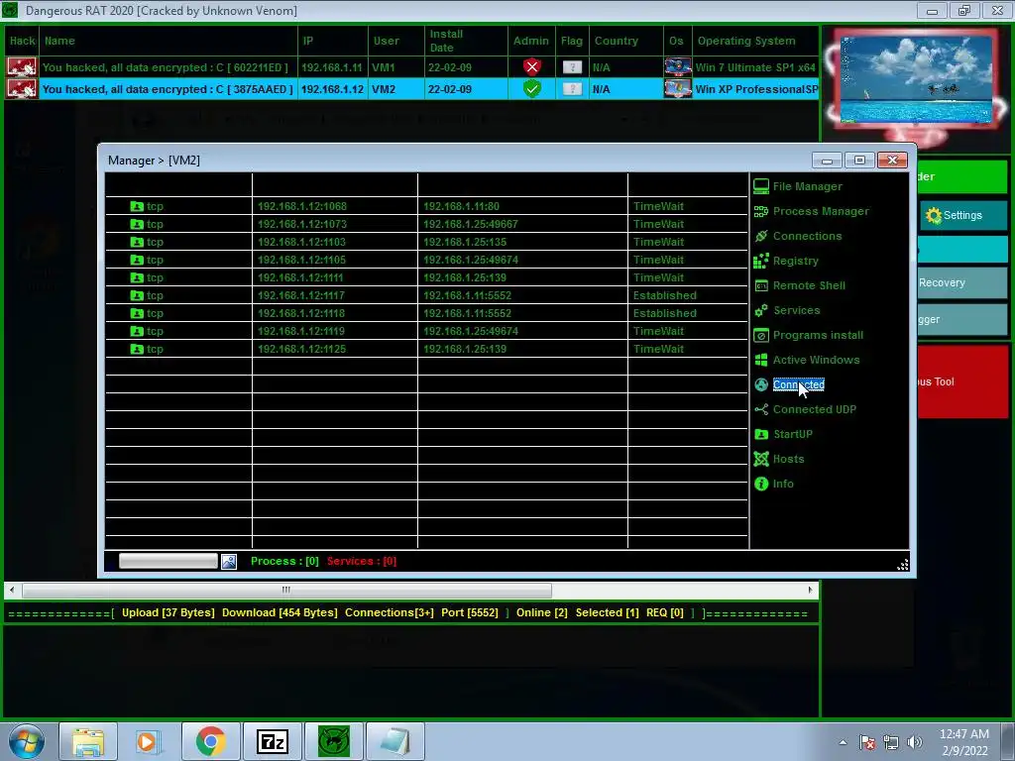Image resolution: width=1015 pixels, height=761 pixels.
Task: Open Active Windows
Action: pyautogui.click(x=817, y=360)
